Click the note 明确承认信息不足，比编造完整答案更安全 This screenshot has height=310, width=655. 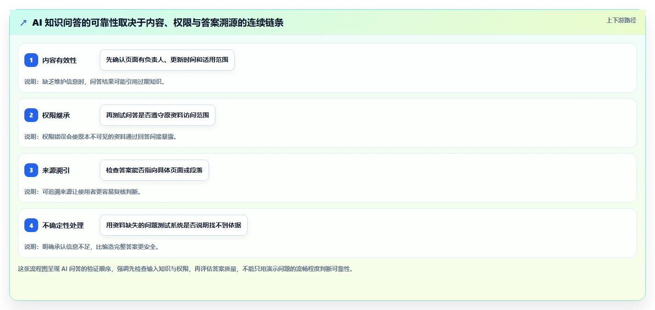point(92,247)
